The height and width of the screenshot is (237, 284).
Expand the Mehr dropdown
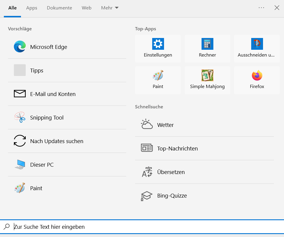[x=110, y=8]
